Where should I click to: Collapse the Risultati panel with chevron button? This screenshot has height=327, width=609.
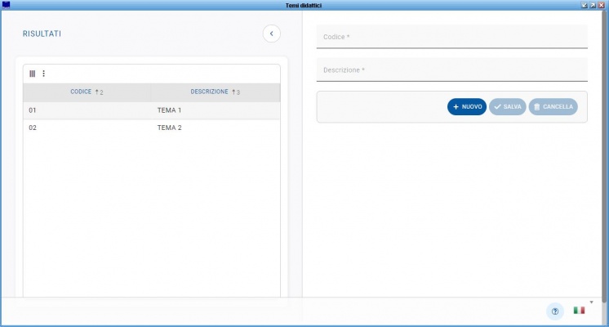(272, 34)
